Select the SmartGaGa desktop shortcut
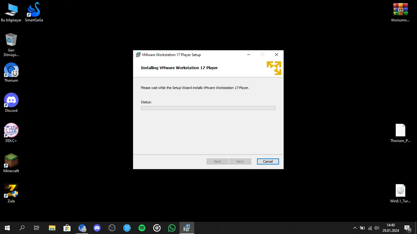The width and height of the screenshot is (417, 234). click(34, 13)
